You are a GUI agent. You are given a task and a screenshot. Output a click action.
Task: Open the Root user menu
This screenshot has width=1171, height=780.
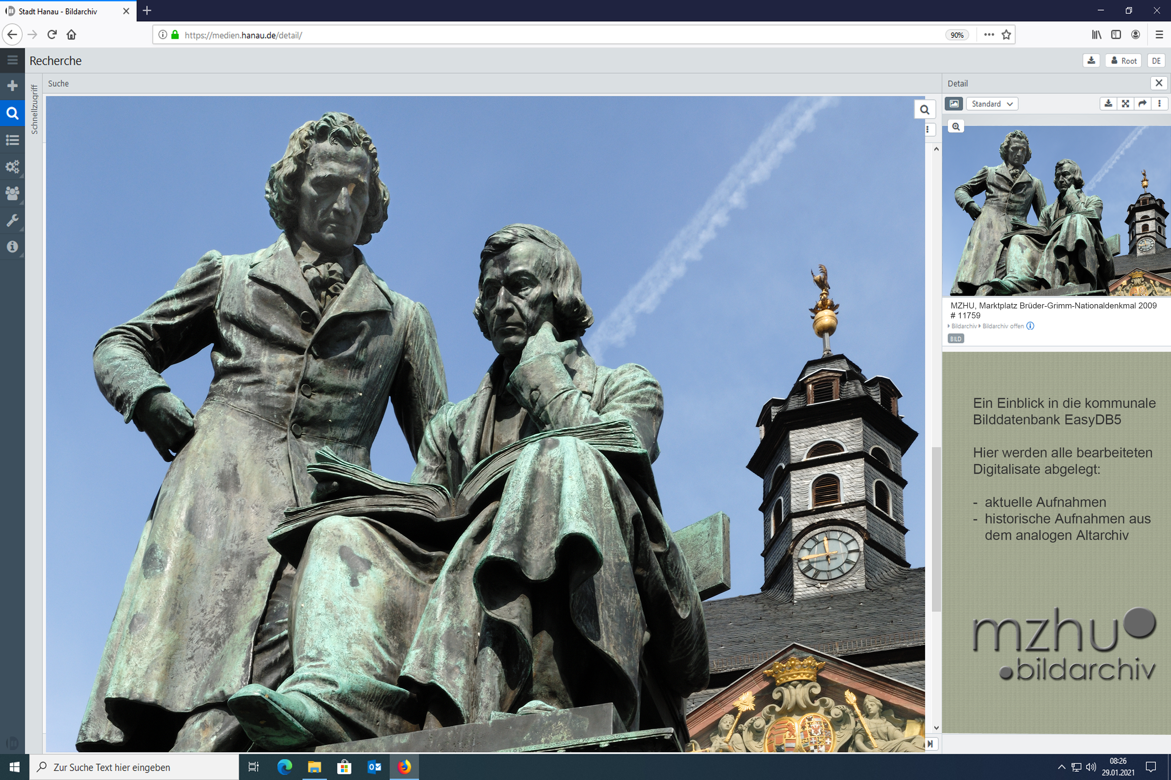pos(1123,61)
